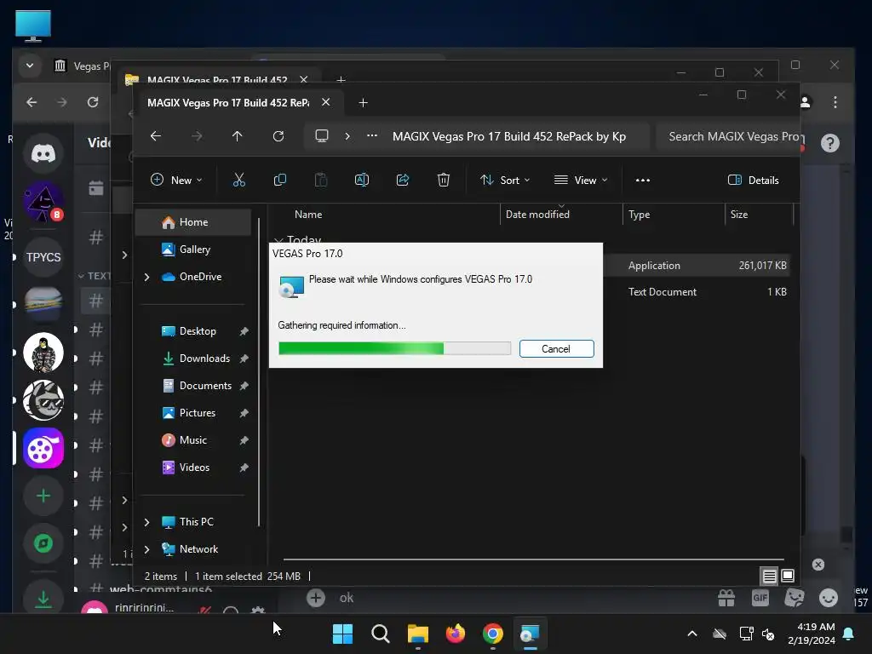
Task: Open Discord emoji picker
Action: point(829,598)
